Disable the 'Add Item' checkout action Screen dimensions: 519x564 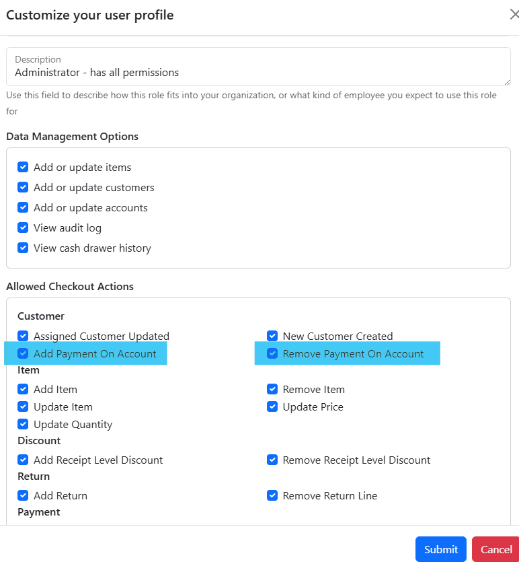point(22,389)
